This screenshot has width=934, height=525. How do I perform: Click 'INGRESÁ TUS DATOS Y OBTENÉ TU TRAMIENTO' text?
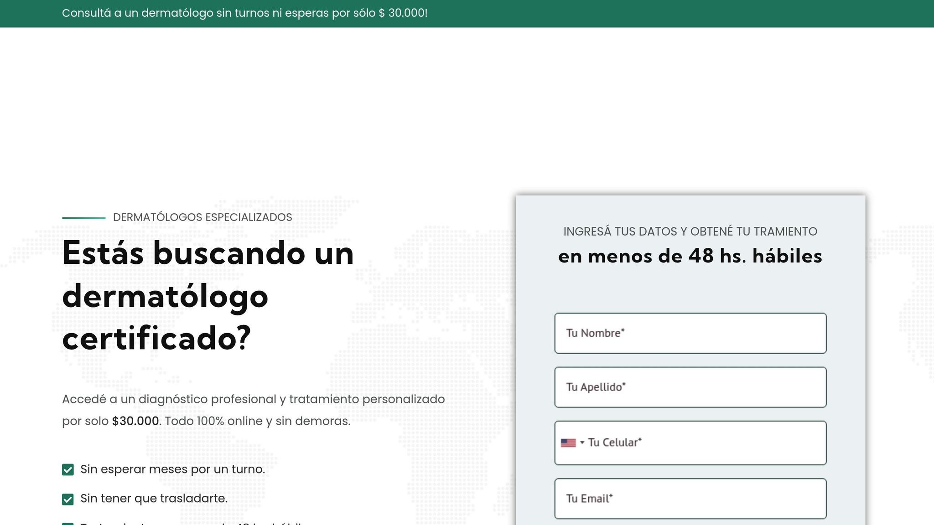[x=690, y=232]
